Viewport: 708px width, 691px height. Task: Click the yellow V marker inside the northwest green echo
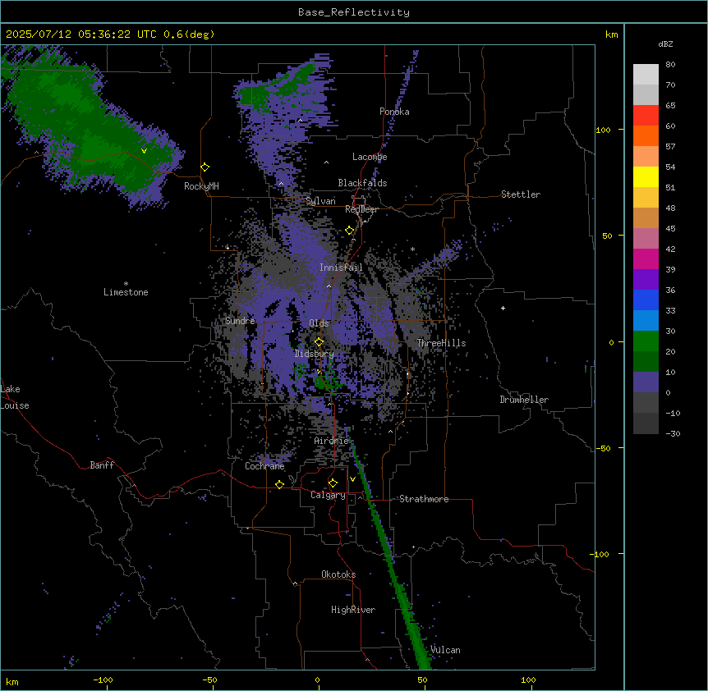tap(144, 151)
